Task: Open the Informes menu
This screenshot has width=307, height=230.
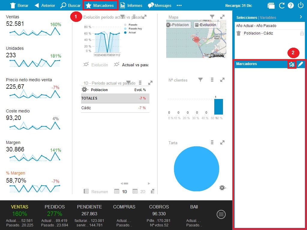Action: 131,5
